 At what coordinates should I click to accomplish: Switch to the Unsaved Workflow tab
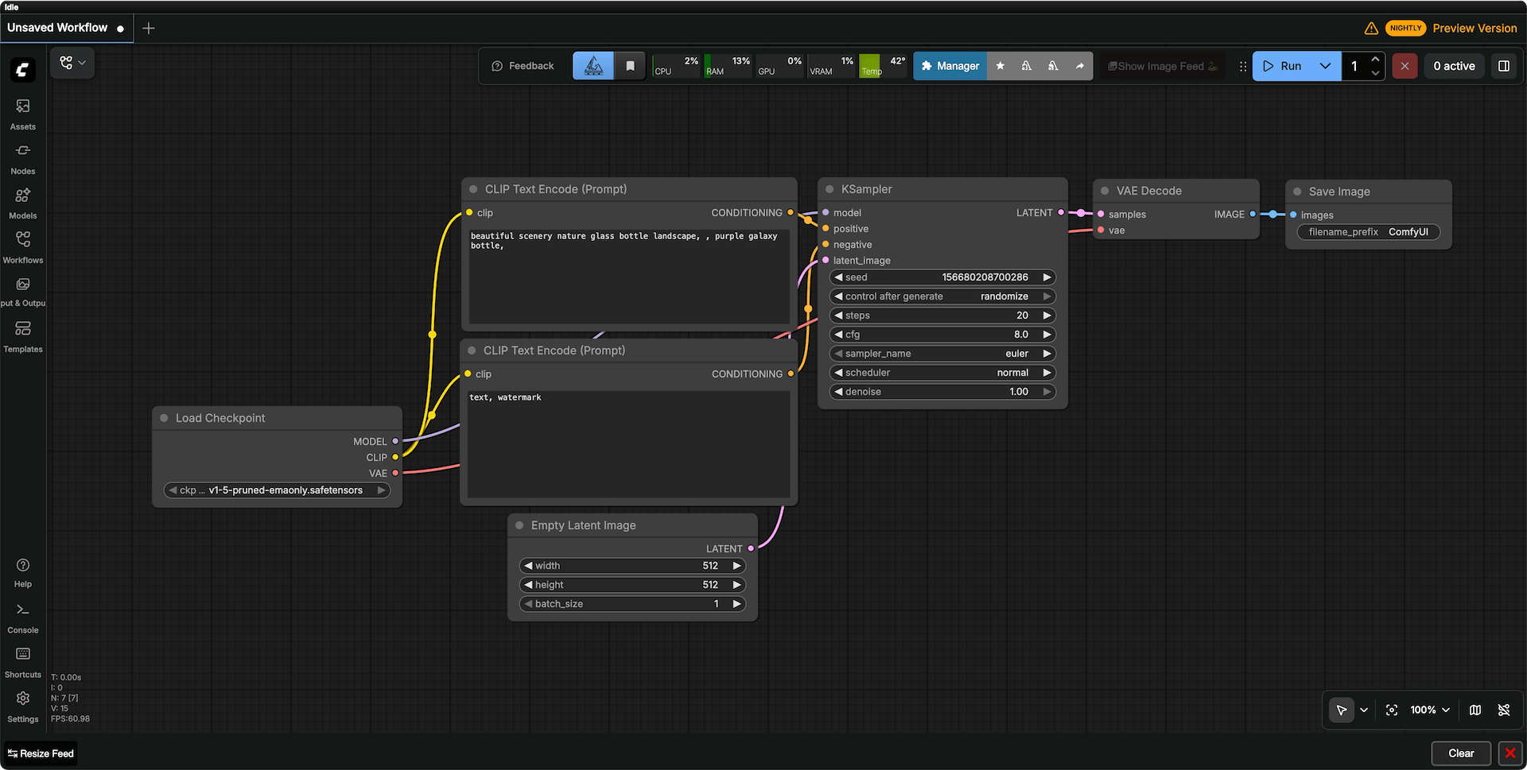(x=56, y=27)
